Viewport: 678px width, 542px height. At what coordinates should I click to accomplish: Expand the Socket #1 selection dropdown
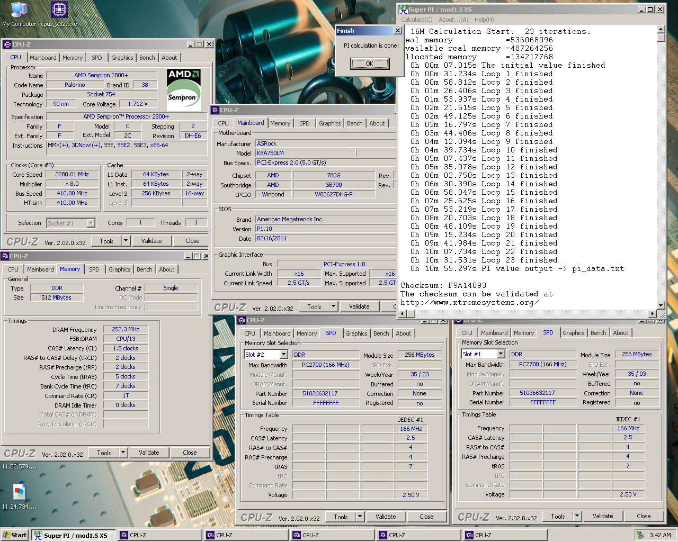coord(91,223)
